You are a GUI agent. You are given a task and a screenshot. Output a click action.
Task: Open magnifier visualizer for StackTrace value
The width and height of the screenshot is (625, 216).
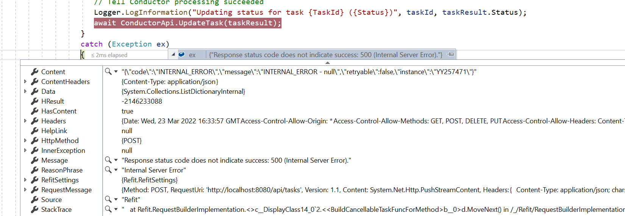[108, 209]
